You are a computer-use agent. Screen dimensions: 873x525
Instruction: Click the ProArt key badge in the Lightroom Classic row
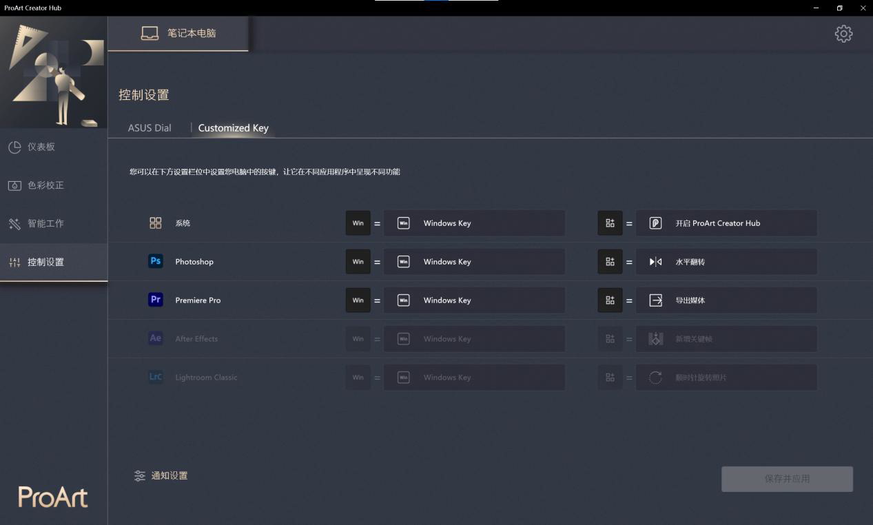(x=610, y=378)
